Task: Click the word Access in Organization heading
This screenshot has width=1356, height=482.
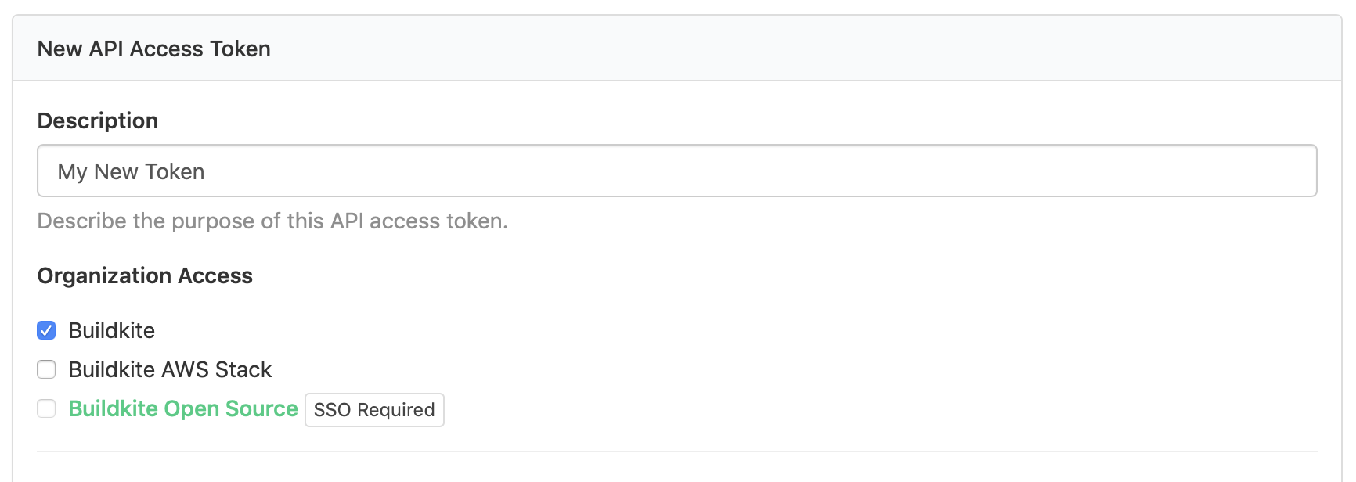Action: [x=215, y=275]
